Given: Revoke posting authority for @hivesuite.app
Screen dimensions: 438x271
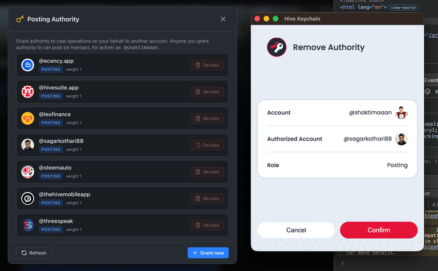Looking at the screenshot, I should point(207,92).
